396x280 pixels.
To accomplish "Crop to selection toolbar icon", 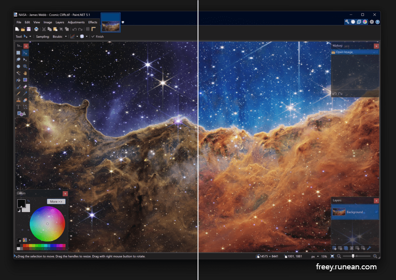I will point(61,29).
